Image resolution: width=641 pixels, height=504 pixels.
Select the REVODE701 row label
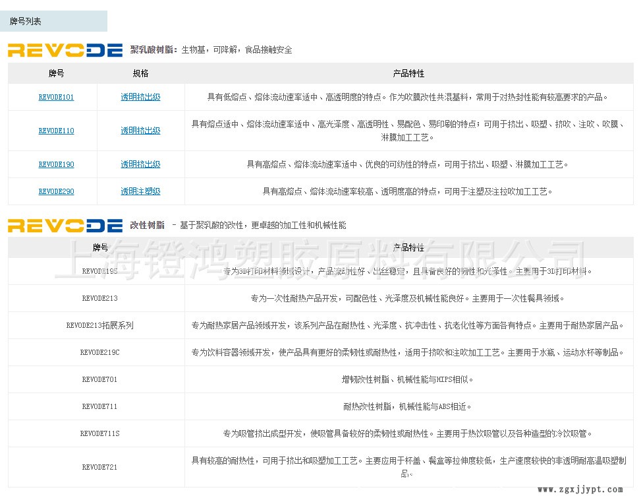100,379
